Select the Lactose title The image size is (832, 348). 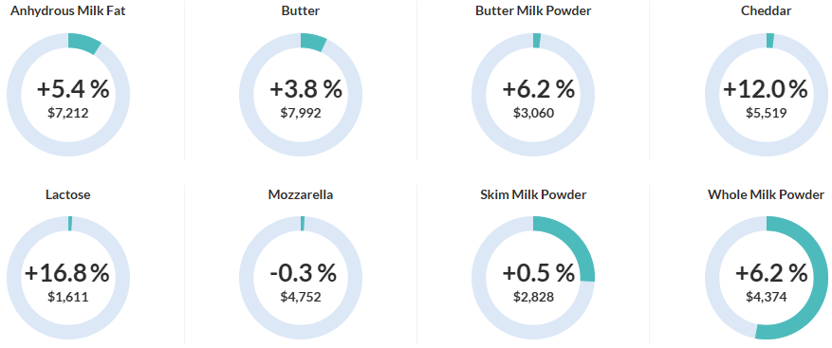pyautogui.click(x=68, y=194)
